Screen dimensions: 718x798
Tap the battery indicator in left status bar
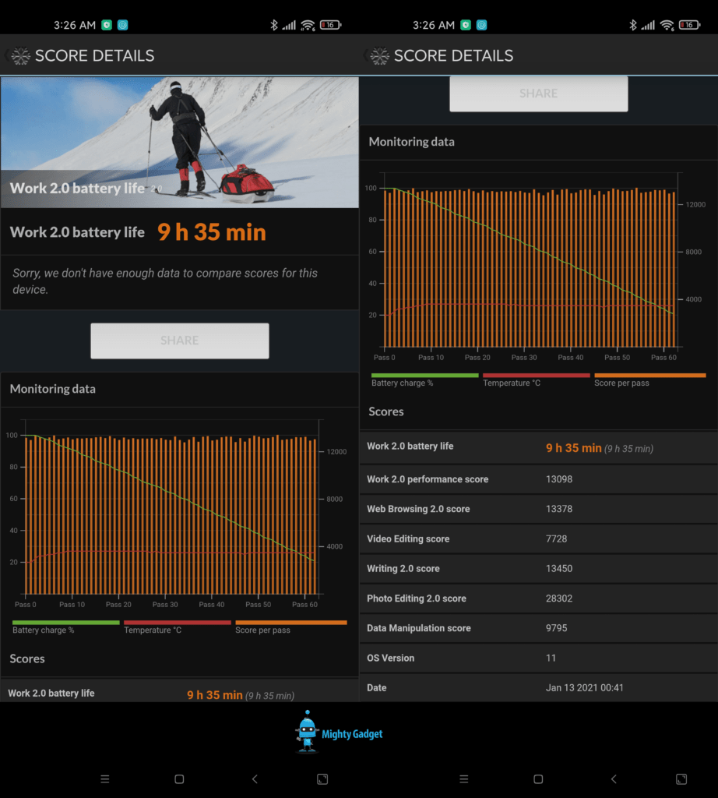pos(330,25)
